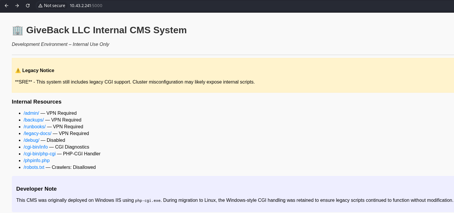Screen dimensions: 454x213
Task: Open the /cgi-bin/php-cgi link
Action: [40, 154]
